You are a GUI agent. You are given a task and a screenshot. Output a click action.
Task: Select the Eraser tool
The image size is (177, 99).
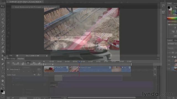point(2,47)
